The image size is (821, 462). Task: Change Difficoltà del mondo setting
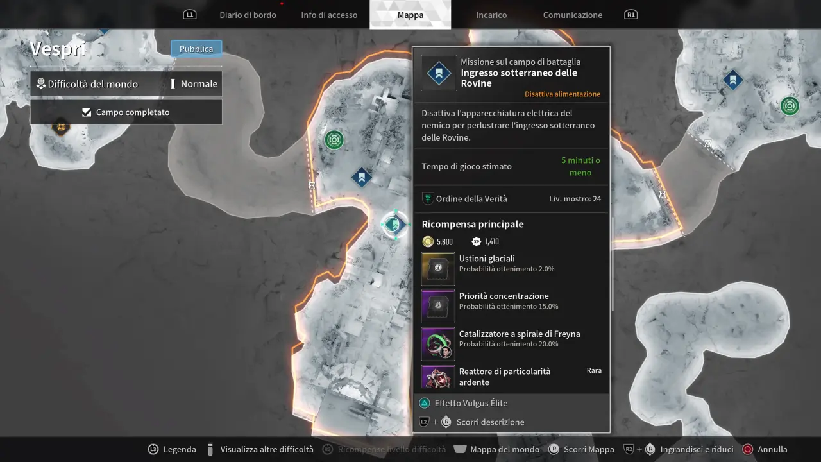click(126, 84)
